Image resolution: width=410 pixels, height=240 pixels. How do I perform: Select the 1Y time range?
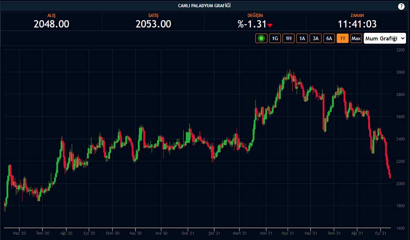coord(342,39)
